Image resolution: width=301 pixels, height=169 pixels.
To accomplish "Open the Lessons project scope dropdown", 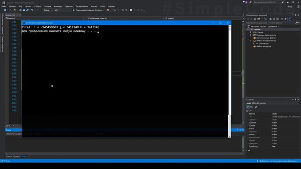I will 45,18.
